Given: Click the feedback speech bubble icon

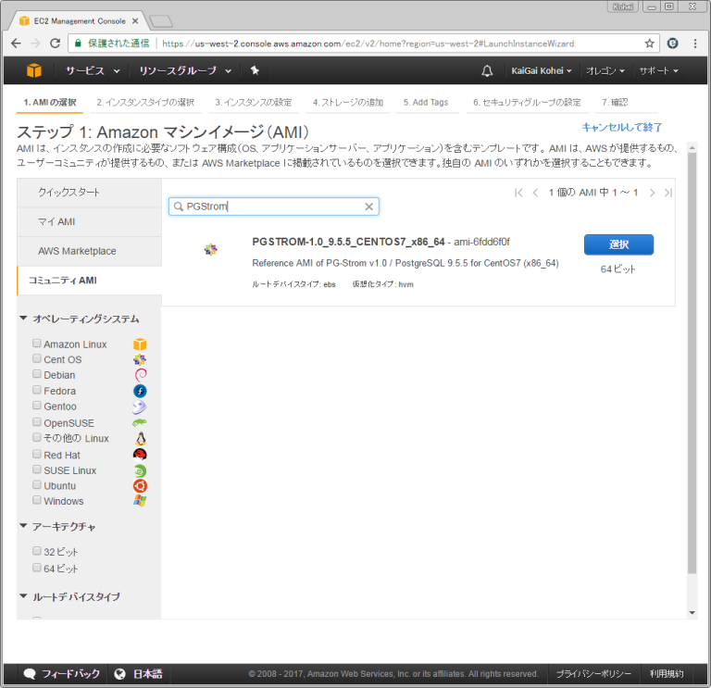Looking at the screenshot, I should pyautogui.click(x=30, y=674).
